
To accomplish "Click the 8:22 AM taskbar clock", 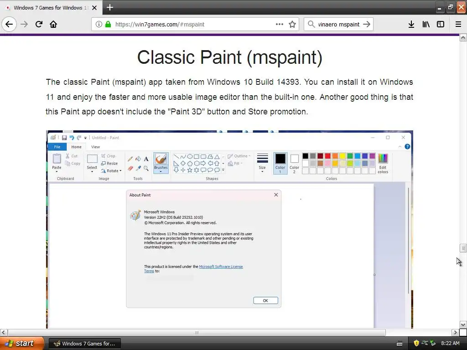I will tap(450, 343).
